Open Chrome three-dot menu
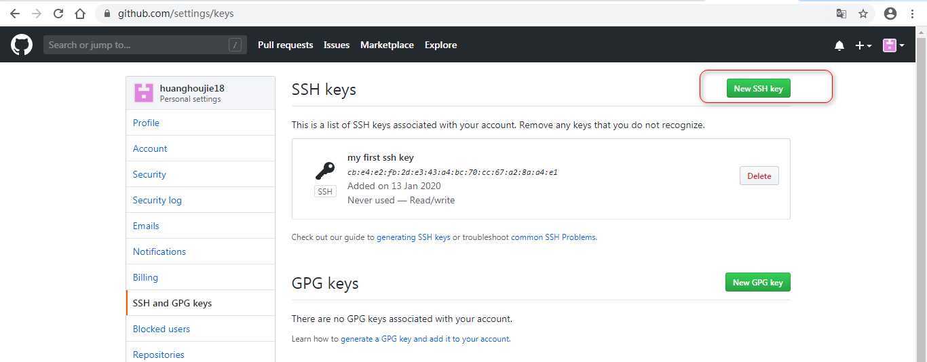This screenshot has width=927, height=362. point(913,14)
